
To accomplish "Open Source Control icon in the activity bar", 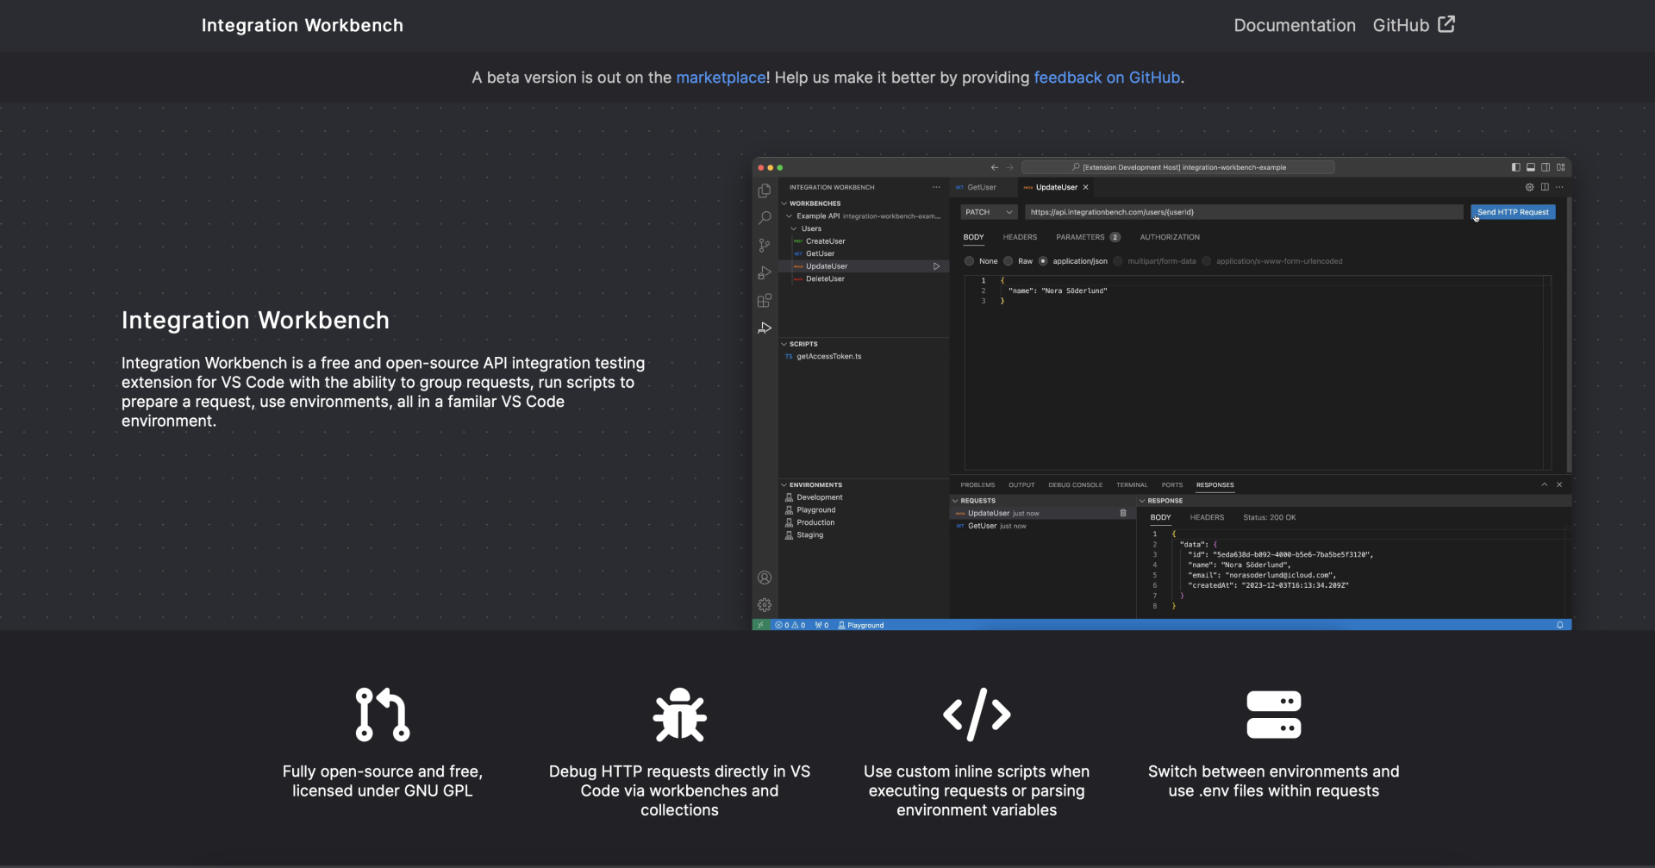I will pos(765,246).
